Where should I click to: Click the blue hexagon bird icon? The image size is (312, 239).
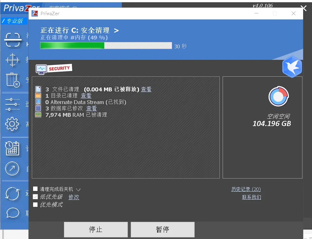(292, 67)
